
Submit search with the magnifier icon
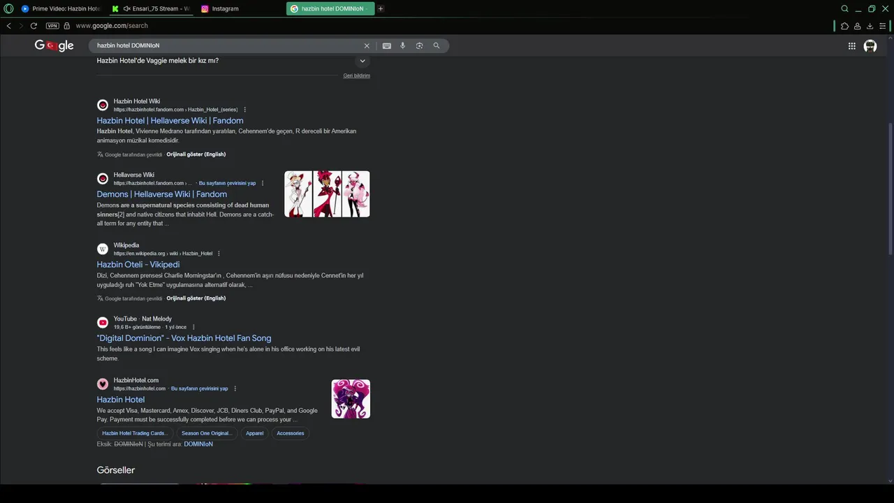(x=437, y=45)
